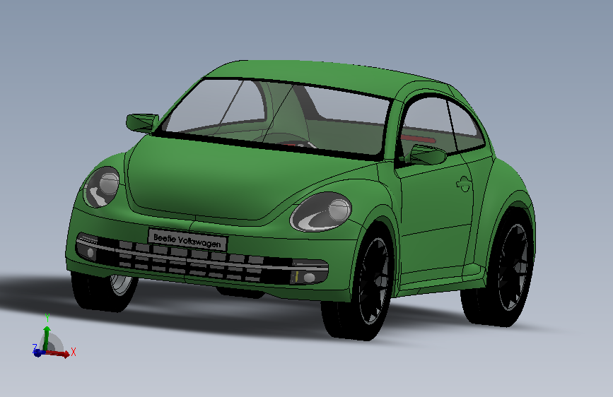
Task: Select the black rear wheel rim
Action: [513, 267]
